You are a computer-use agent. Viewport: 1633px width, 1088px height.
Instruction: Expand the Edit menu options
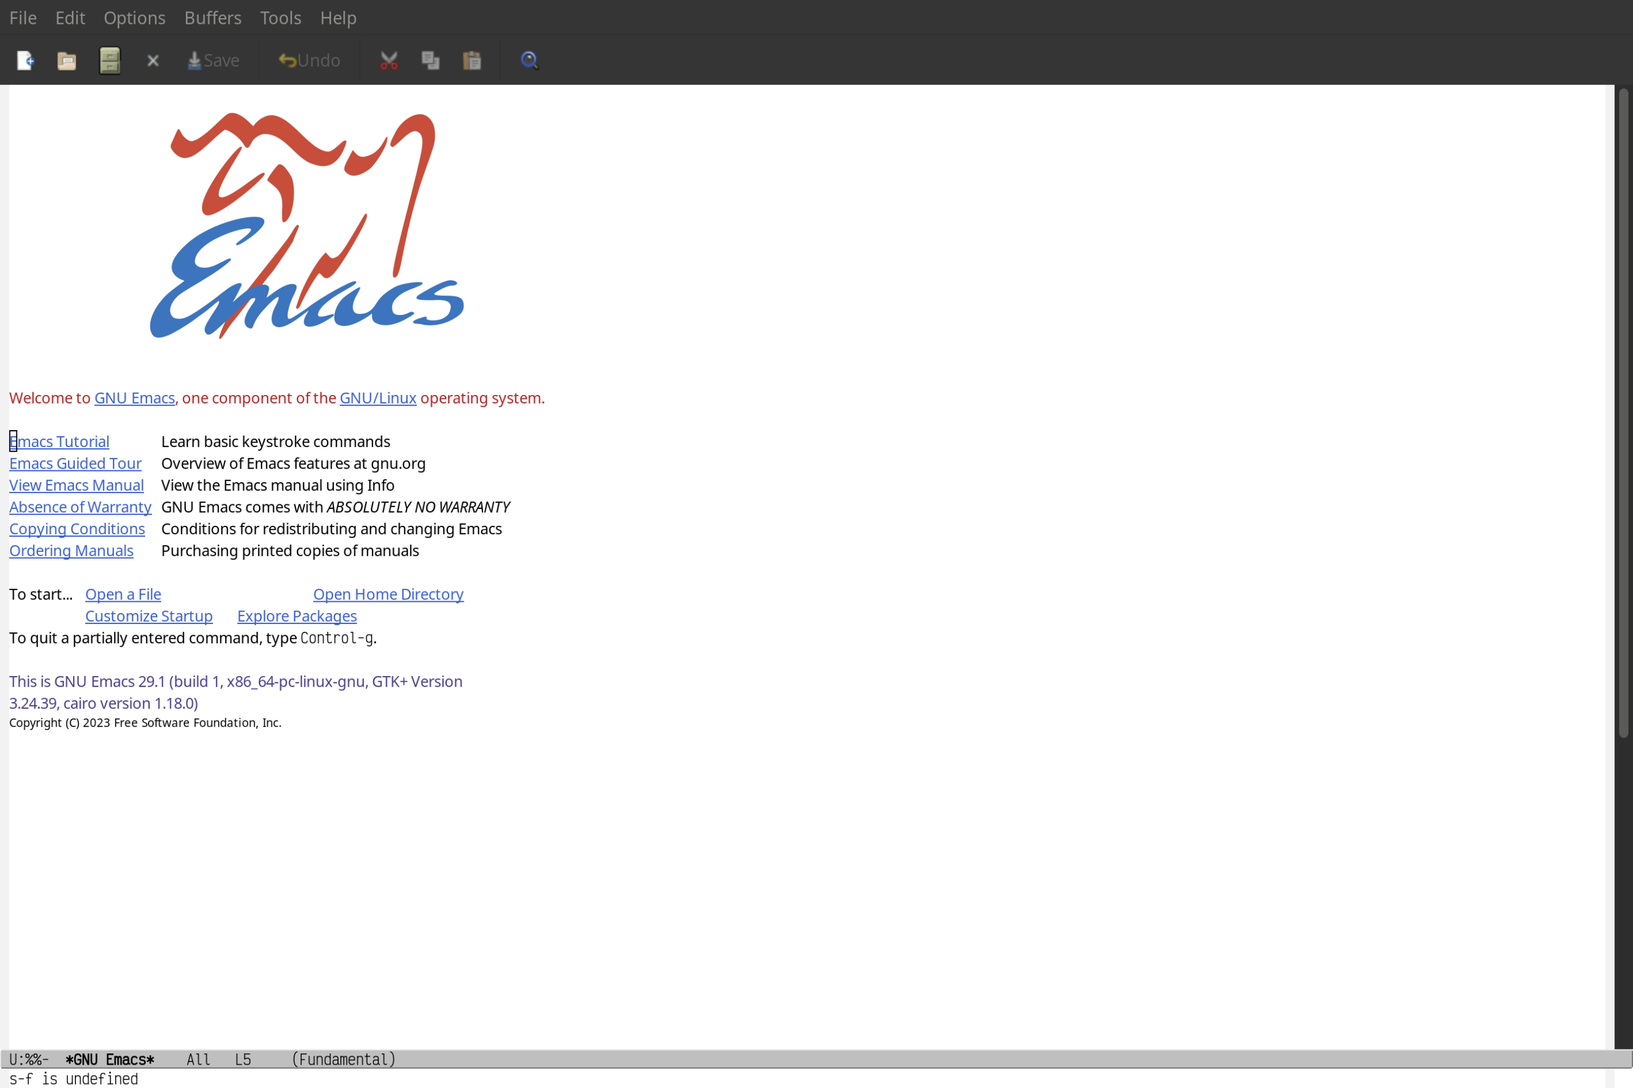pyautogui.click(x=69, y=17)
